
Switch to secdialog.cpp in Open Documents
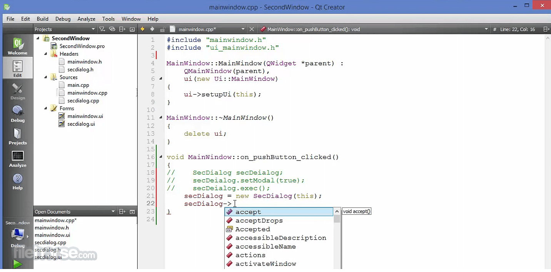point(50,242)
